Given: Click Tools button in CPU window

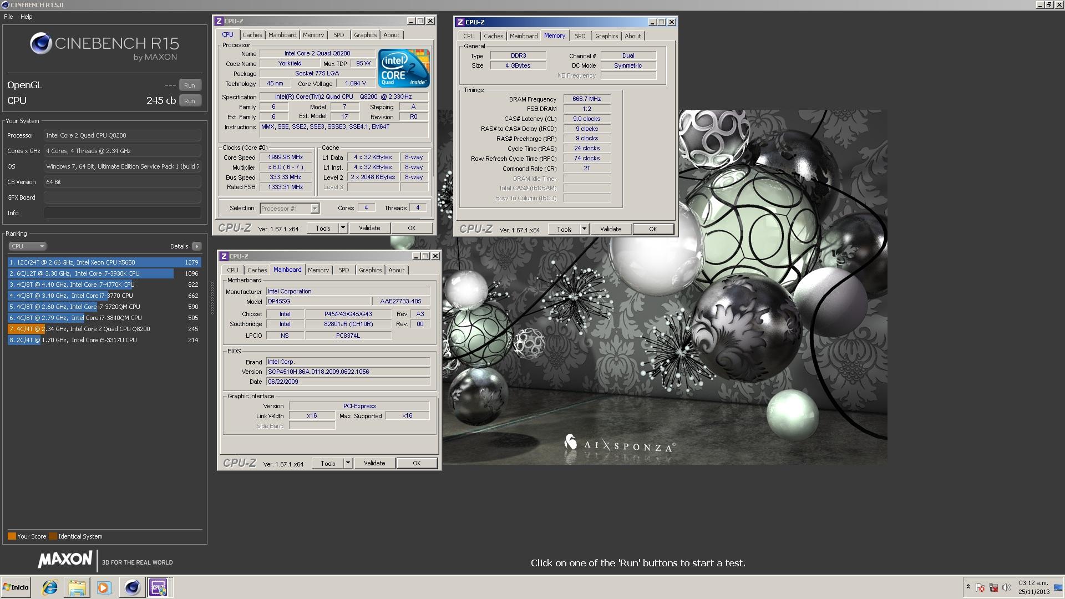Looking at the screenshot, I should tap(323, 228).
